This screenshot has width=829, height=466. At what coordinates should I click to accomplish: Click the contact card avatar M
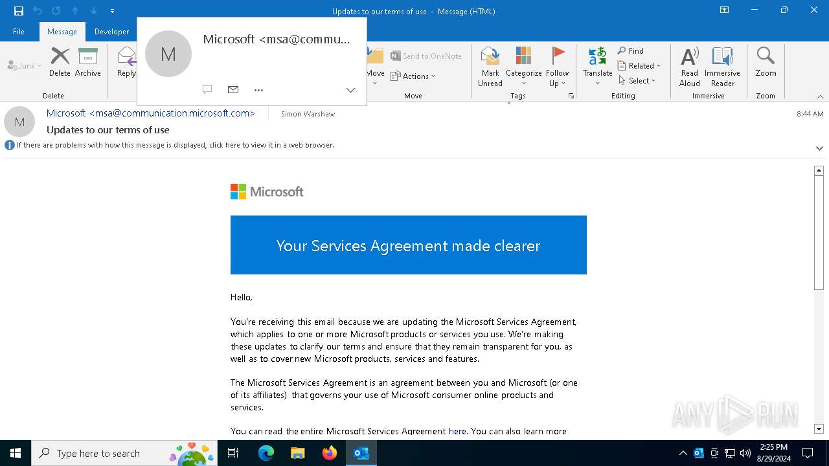(x=168, y=54)
